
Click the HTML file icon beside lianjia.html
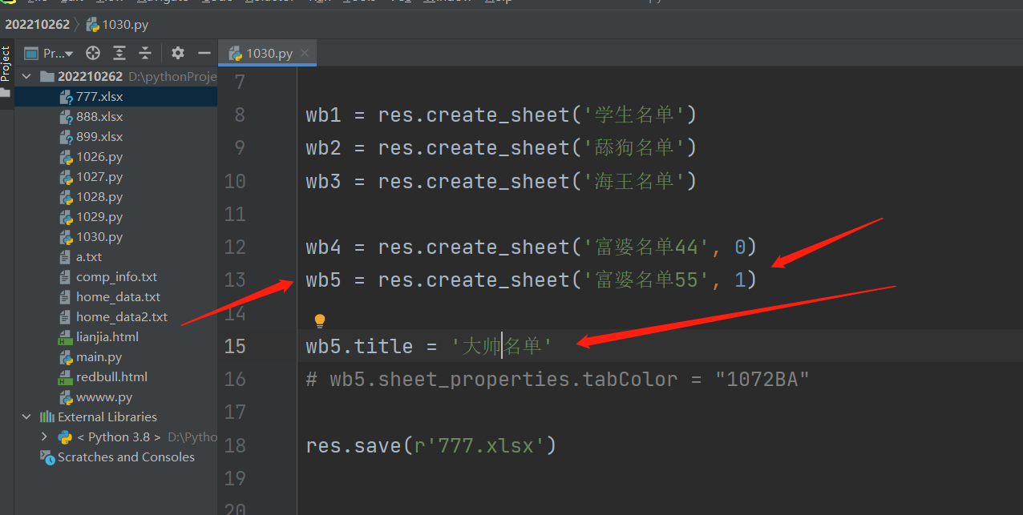pyautogui.click(x=66, y=336)
